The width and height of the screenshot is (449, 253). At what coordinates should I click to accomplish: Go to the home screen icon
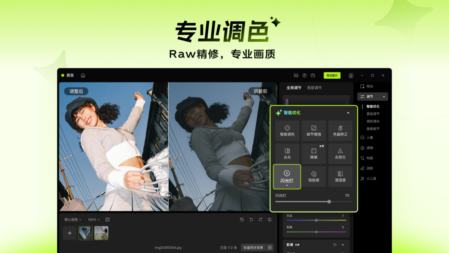point(83,75)
